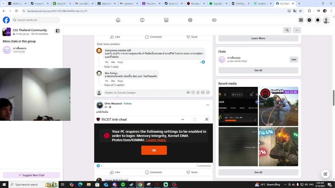Viewport: 335px width, 188px height.
Task: Open Steam from the taskbar
Action: 131,185
